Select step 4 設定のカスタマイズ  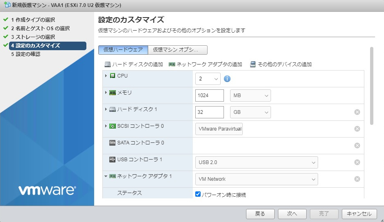pos(48,46)
